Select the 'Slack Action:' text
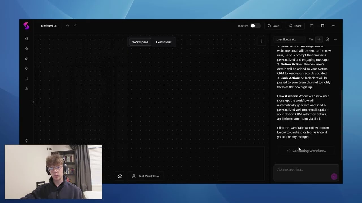 290,78
